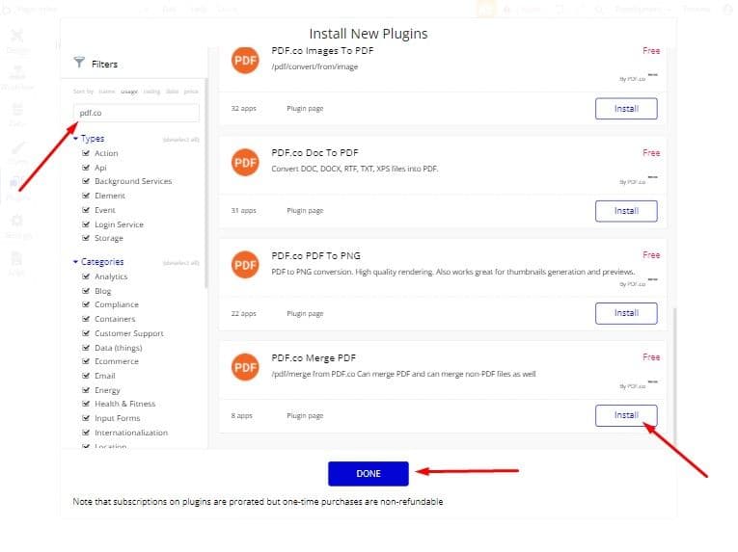738x552 pixels.
Task: Sort plugins by rating
Action: [x=151, y=91]
